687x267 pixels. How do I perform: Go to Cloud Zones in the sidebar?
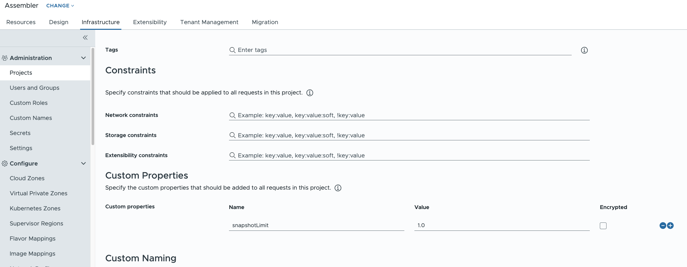tap(27, 178)
